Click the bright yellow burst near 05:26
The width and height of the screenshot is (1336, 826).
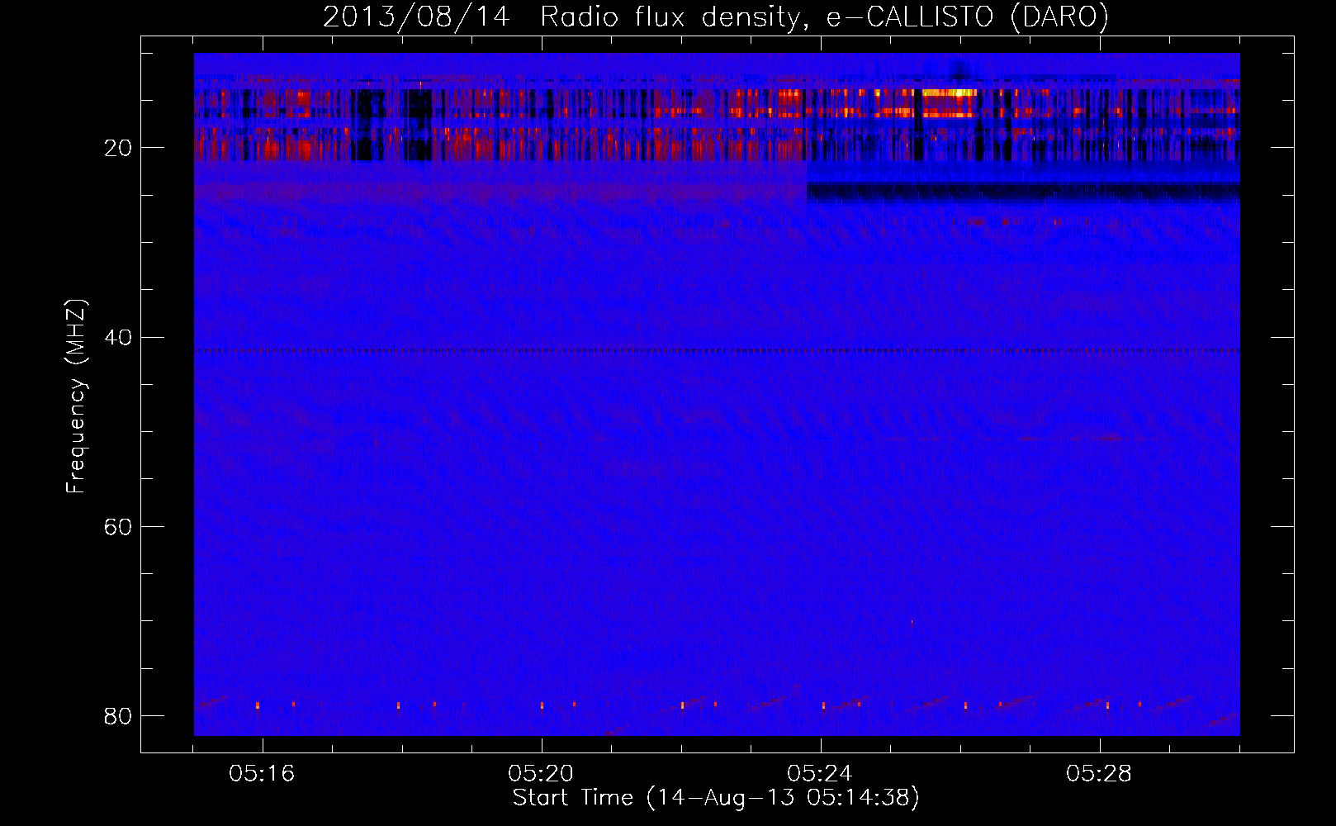coord(950,93)
